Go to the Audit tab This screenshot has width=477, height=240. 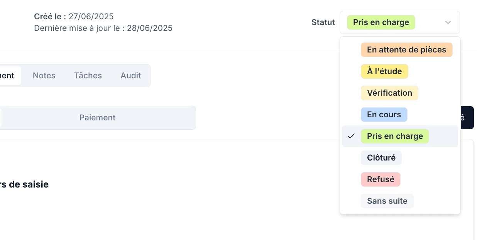coord(130,76)
